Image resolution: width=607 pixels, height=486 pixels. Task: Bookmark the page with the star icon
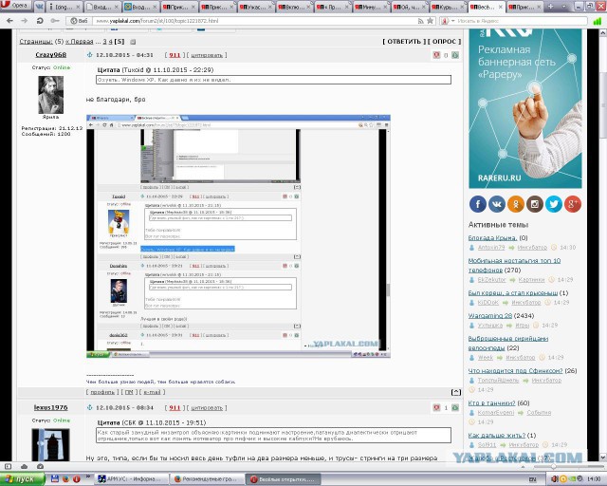tap(430, 21)
